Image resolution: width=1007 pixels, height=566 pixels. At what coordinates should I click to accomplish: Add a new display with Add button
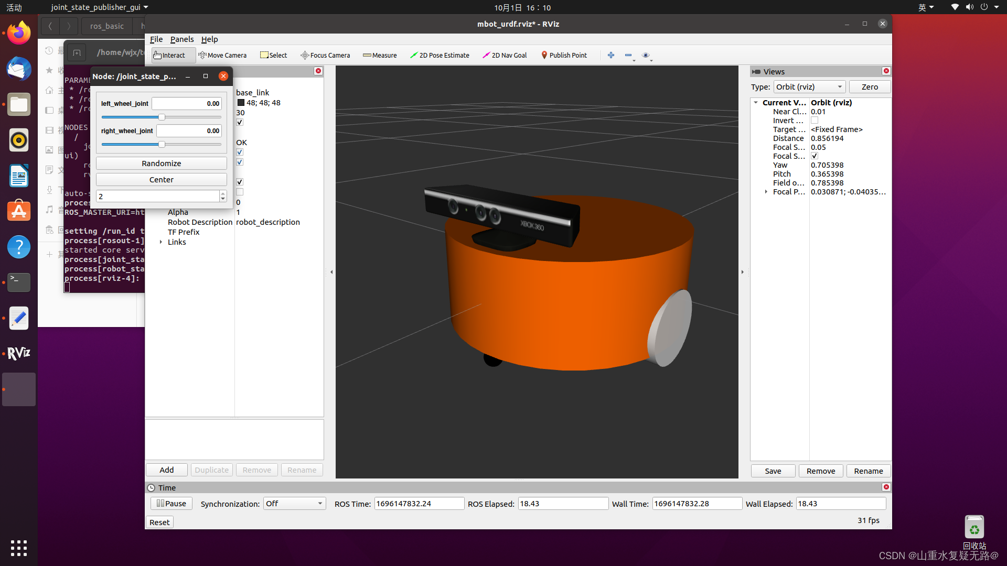coord(167,470)
